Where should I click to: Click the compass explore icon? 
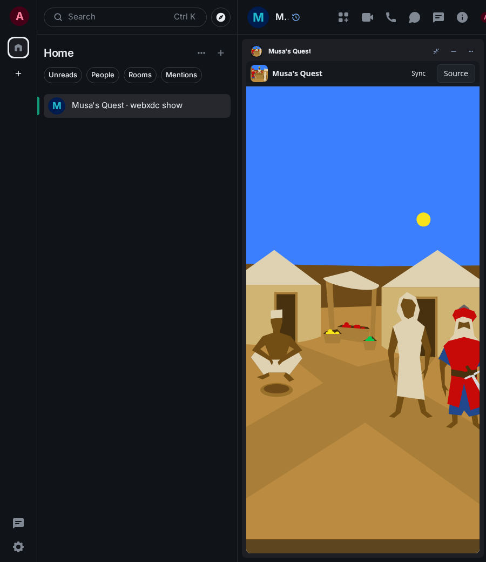[221, 17]
